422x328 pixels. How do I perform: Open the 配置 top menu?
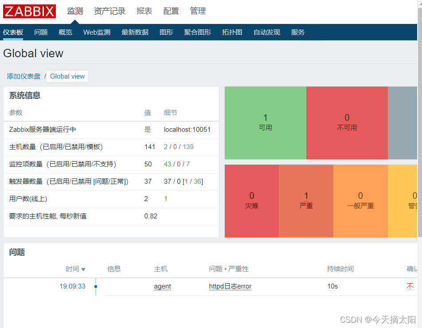(171, 11)
